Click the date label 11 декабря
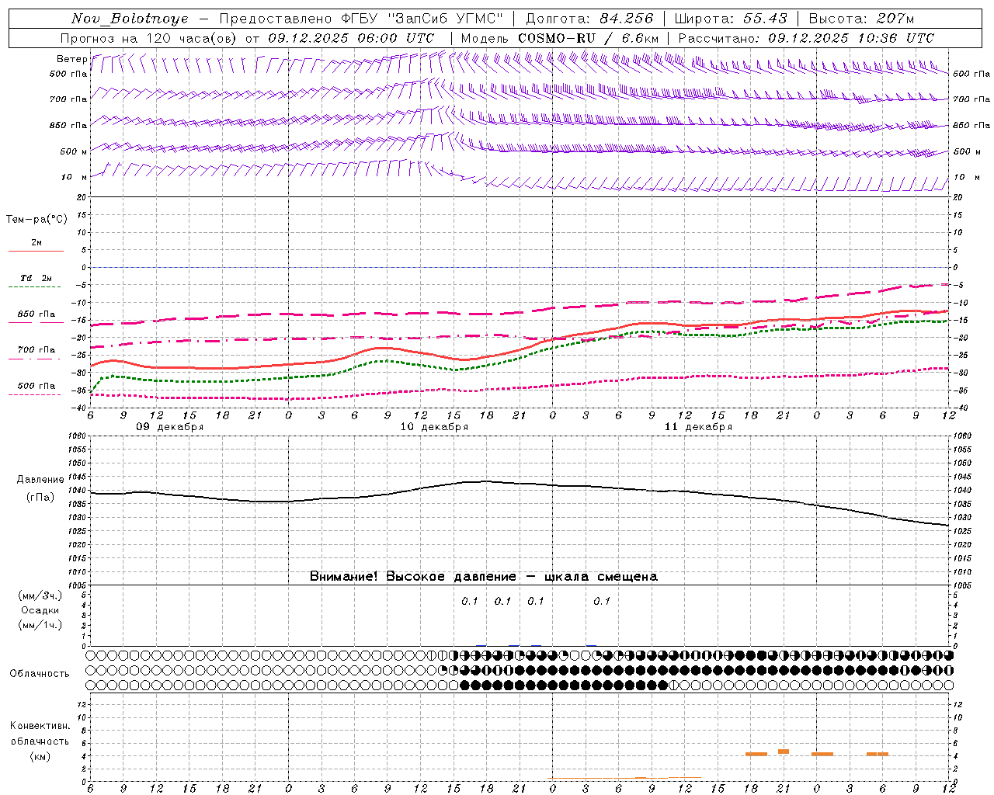 pyautogui.click(x=699, y=427)
